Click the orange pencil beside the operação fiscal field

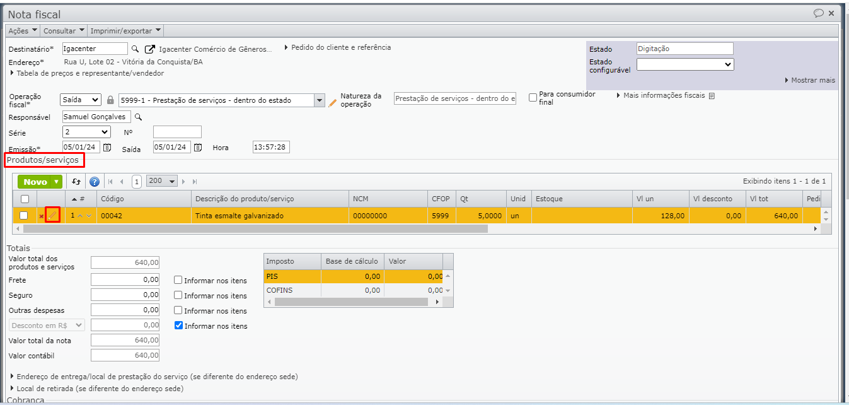pyautogui.click(x=333, y=102)
